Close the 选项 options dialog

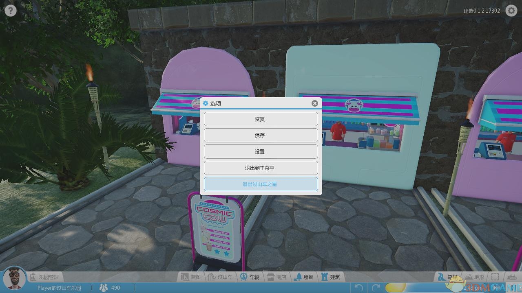(x=314, y=103)
